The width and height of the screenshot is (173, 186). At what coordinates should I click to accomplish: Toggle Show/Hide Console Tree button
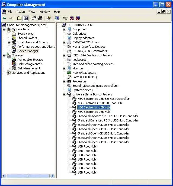point(26,18)
